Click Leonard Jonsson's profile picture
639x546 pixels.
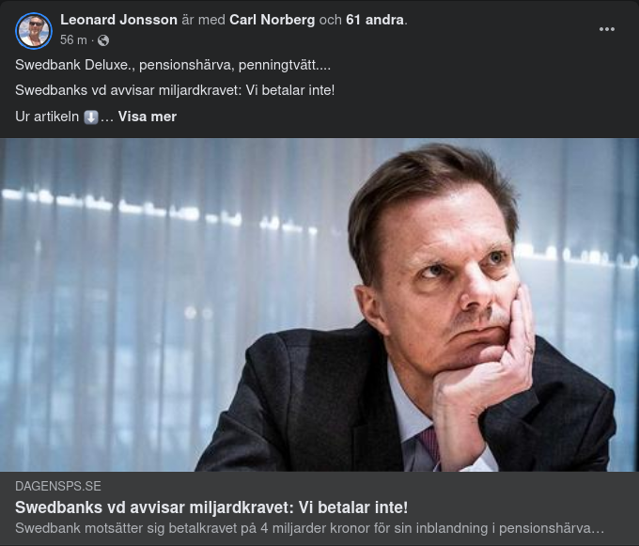(x=34, y=31)
